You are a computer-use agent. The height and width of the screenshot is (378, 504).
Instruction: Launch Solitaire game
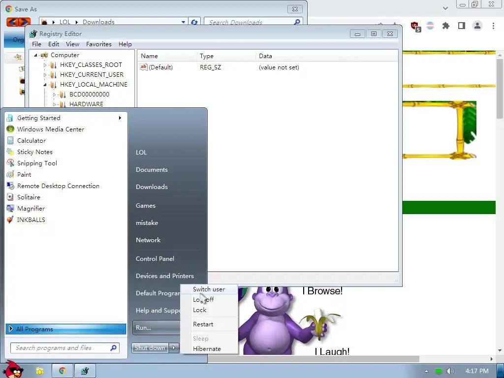pyautogui.click(x=65, y=197)
